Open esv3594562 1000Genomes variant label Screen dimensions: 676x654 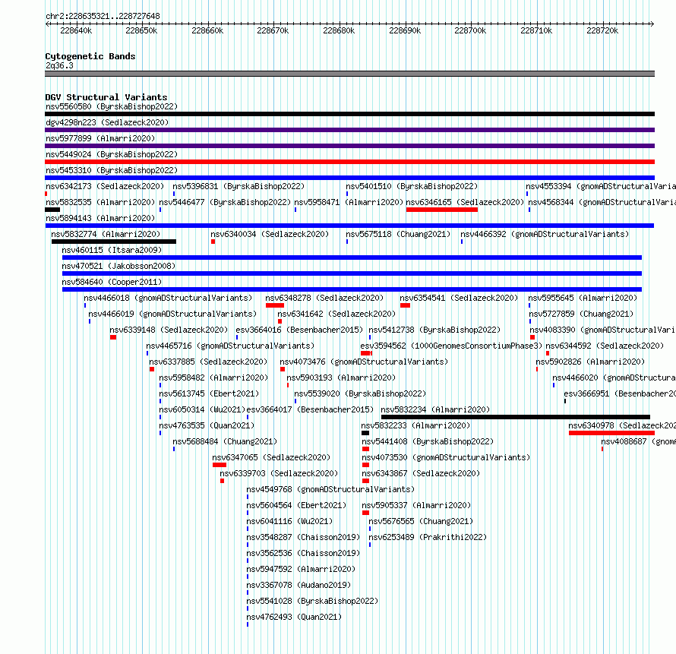click(x=451, y=346)
